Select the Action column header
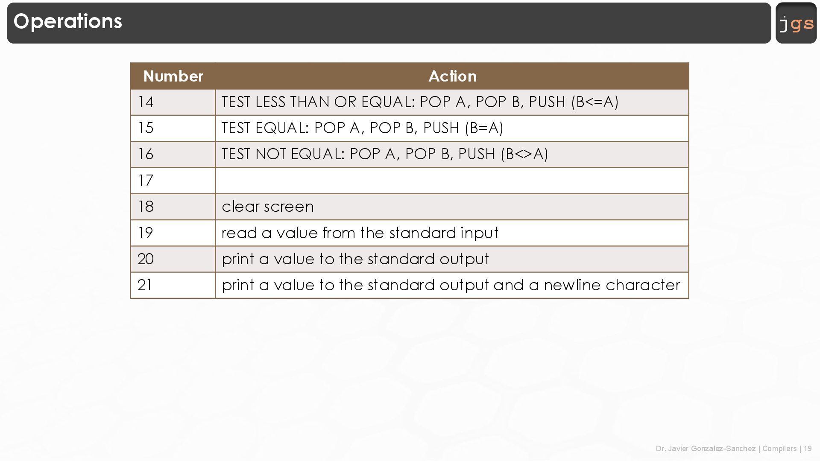Image resolution: width=820 pixels, height=461 pixels. (x=452, y=76)
